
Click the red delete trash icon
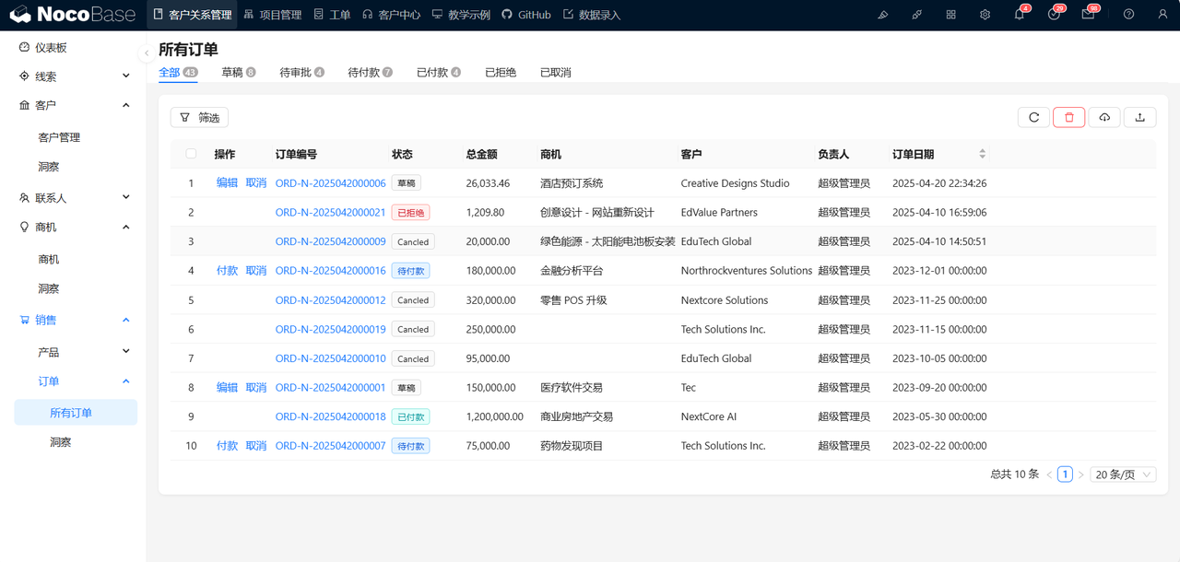[1068, 117]
